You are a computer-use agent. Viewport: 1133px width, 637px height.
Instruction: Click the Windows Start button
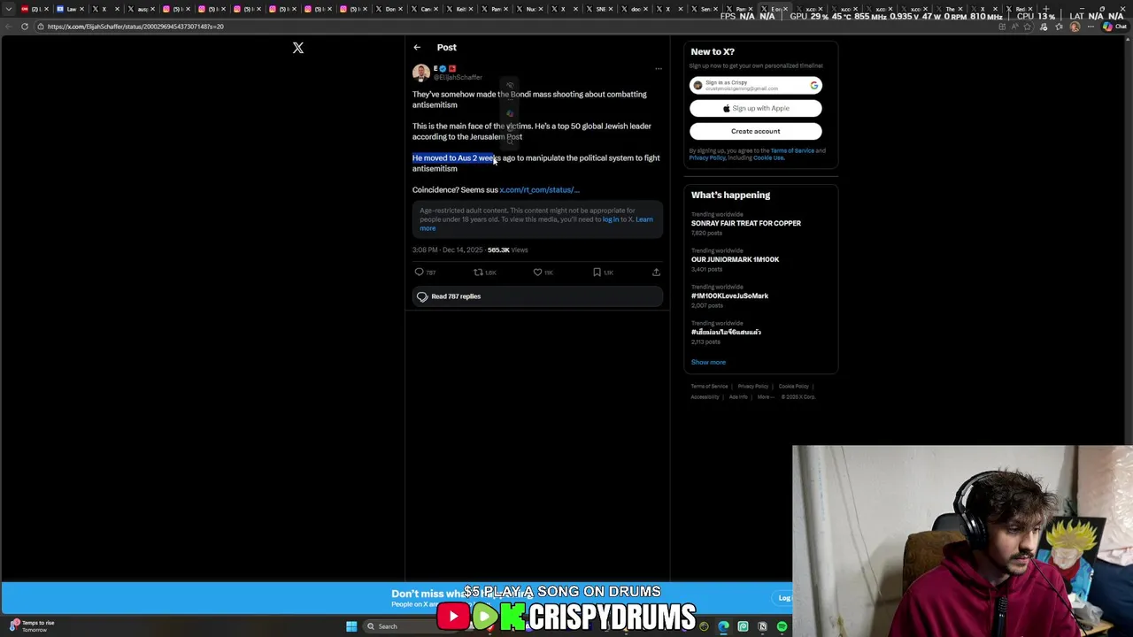tap(351, 626)
